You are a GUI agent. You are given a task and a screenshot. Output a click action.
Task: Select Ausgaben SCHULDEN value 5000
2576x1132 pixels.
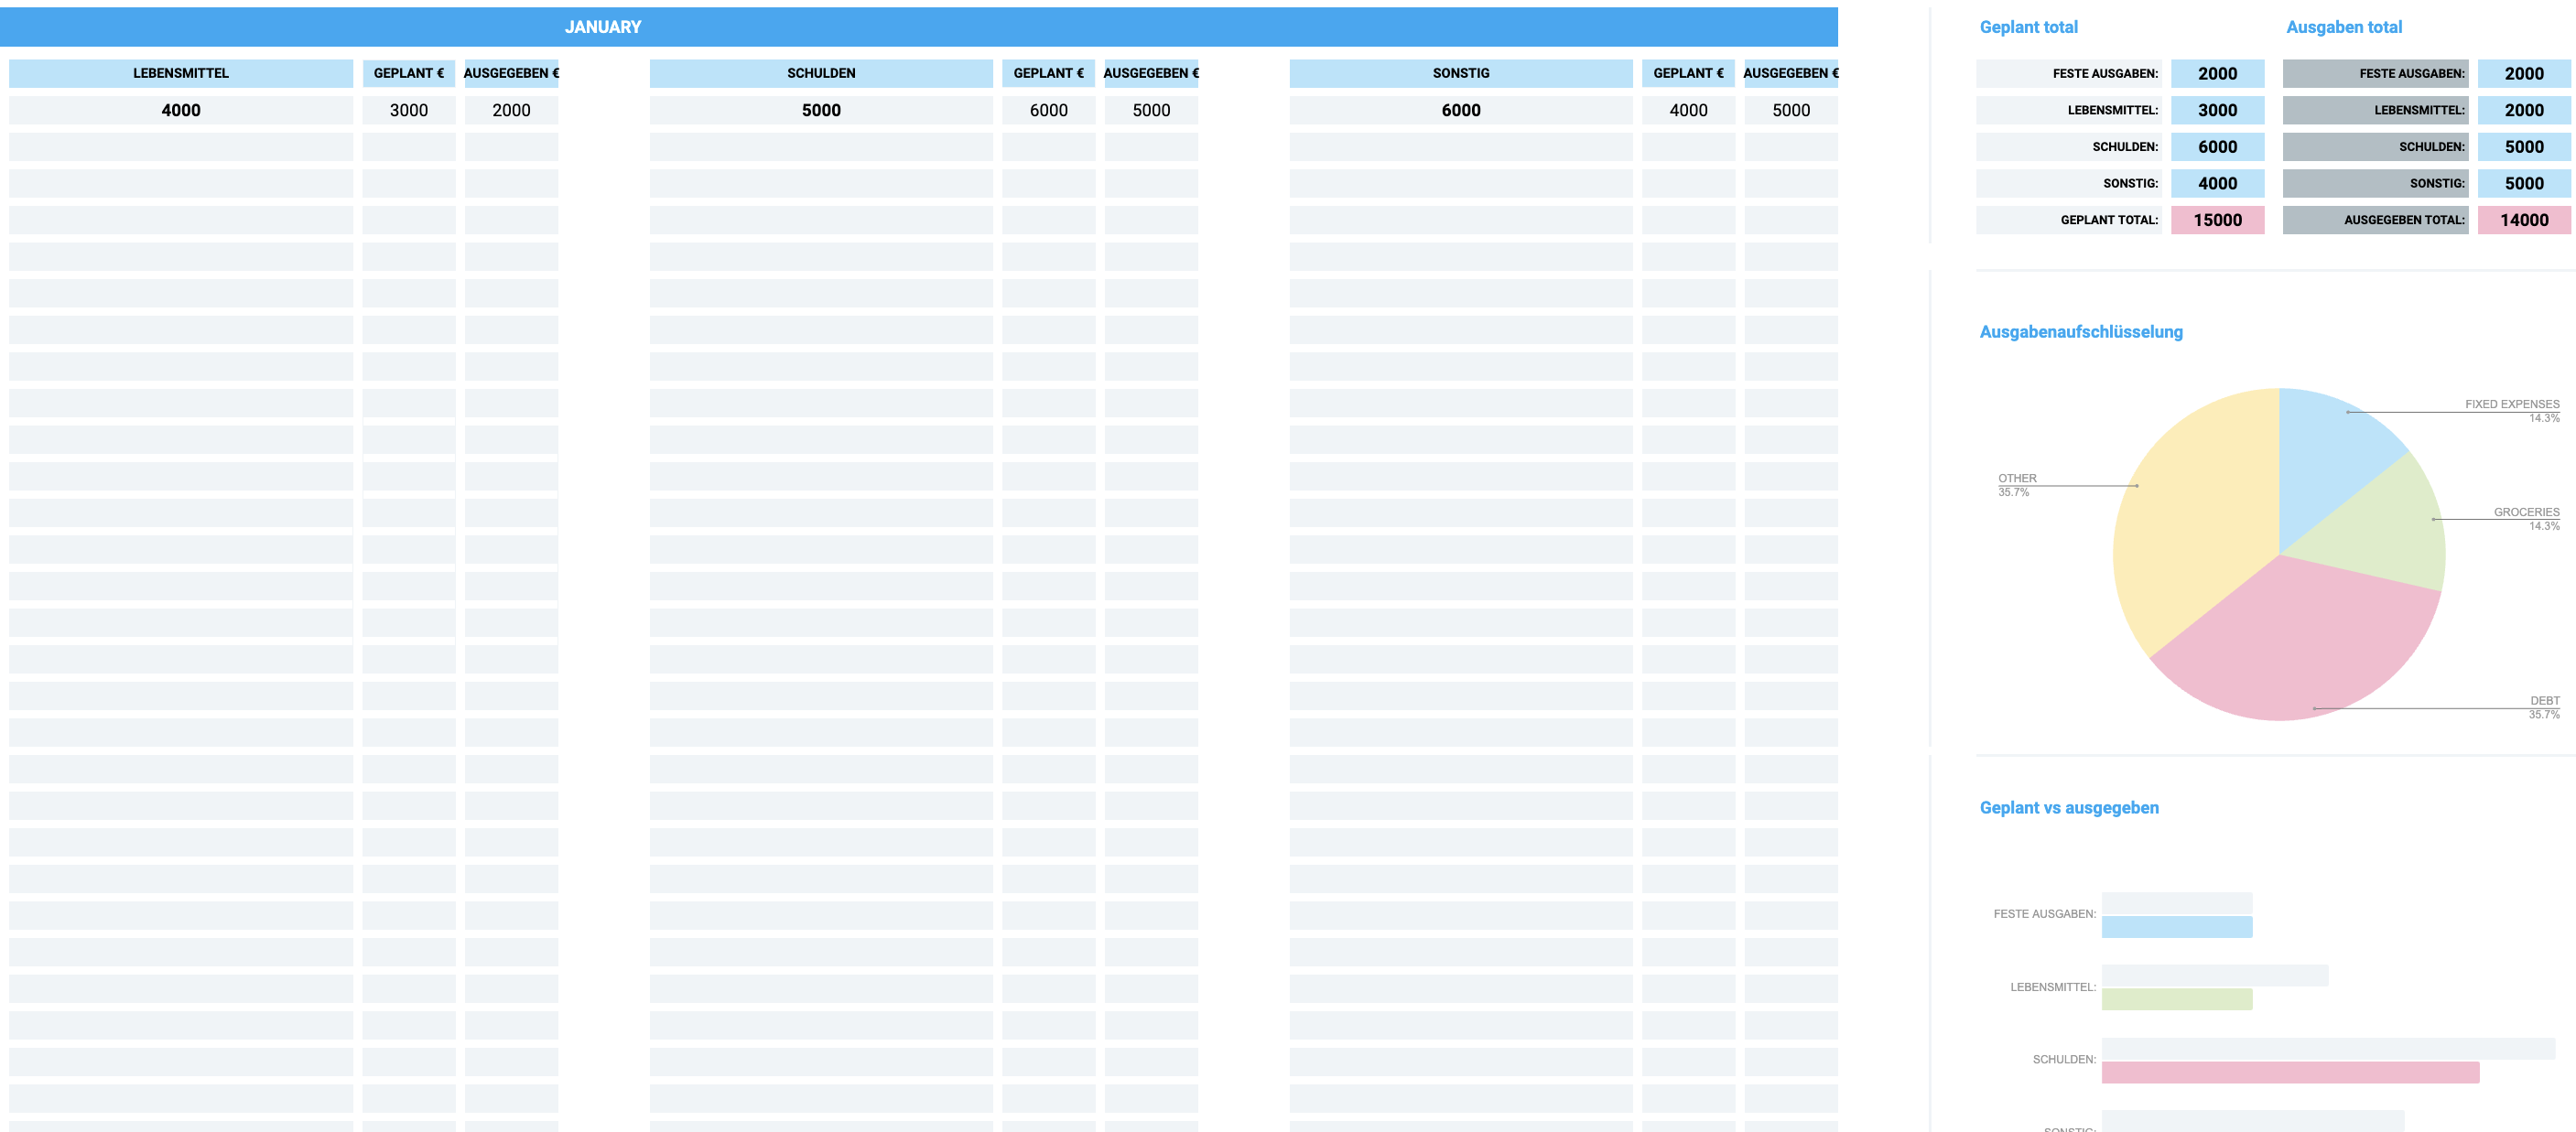point(2524,147)
